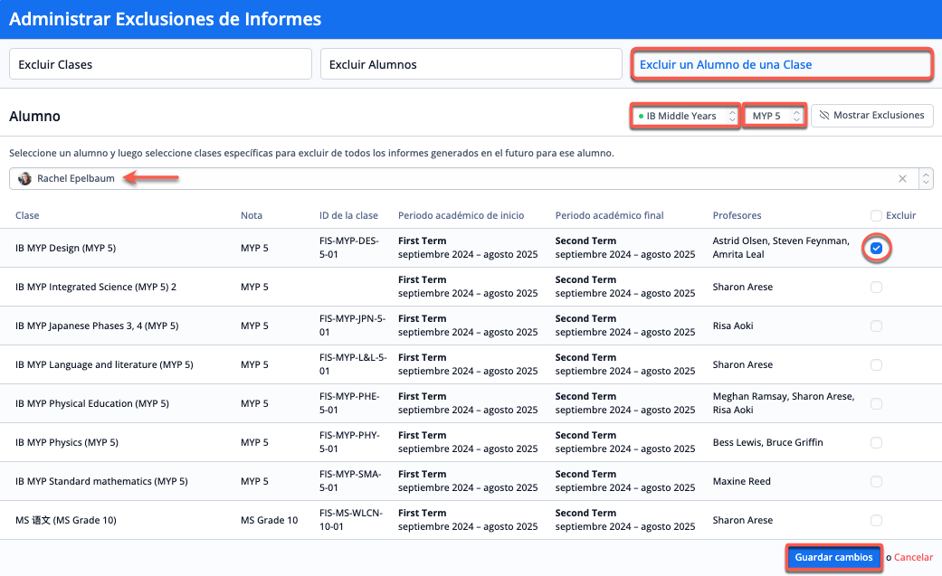Click the hidden-eye icon in Mostrar Exclusiones
The width and height of the screenshot is (942, 576).
[824, 116]
